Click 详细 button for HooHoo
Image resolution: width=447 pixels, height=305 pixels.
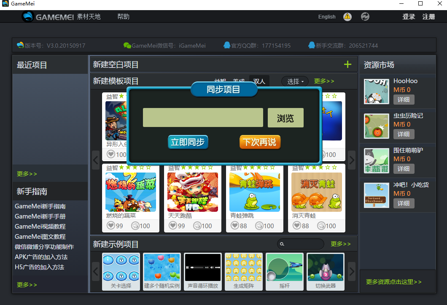click(x=404, y=100)
